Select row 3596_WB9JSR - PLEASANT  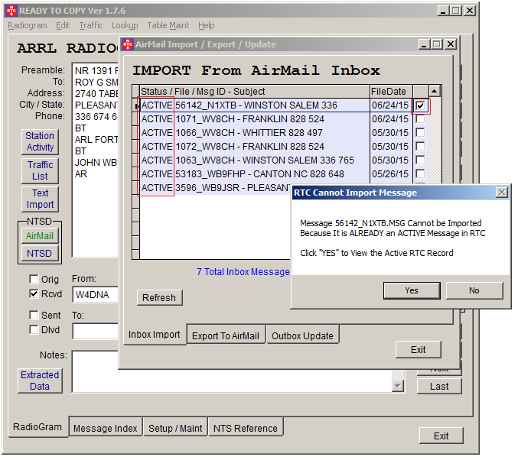click(216, 188)
